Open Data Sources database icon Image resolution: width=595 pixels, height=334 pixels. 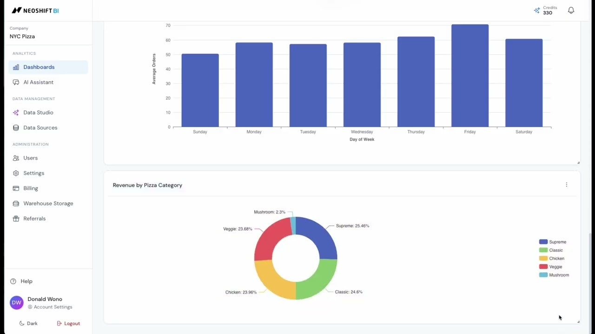16,128
